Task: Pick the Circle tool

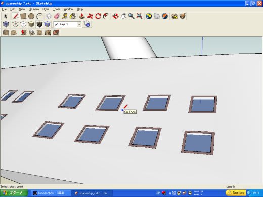Action: 31,16
